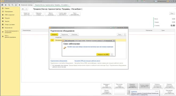Expand the Еще dropdown on sale form

tap(172, 13)
